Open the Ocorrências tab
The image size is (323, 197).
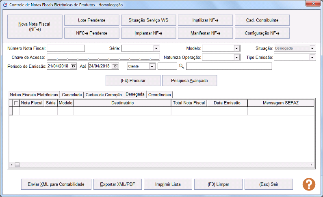(x=160, y=95)
